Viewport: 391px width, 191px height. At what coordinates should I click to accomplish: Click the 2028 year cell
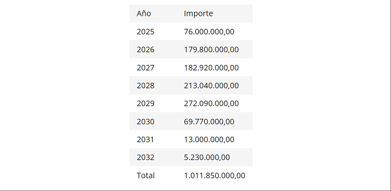point(146,86)
